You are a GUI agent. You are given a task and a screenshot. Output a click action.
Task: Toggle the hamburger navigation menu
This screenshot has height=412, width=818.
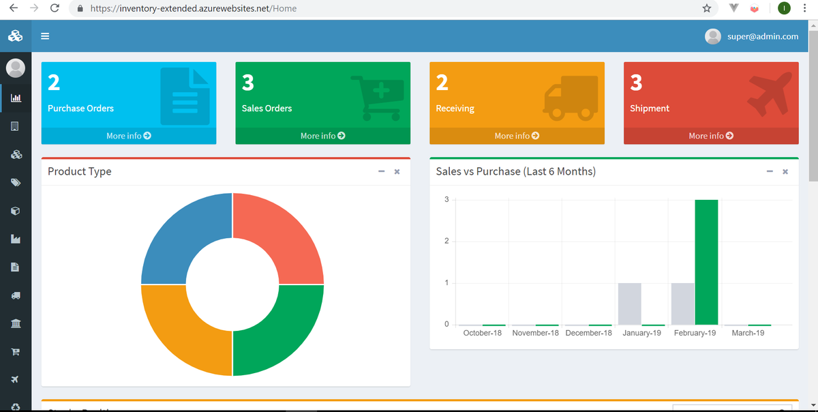click(44, 36)
